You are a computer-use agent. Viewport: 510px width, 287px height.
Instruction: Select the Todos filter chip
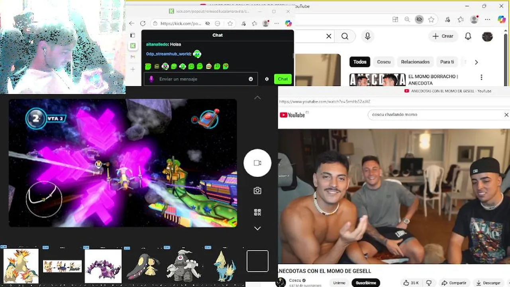pyautogui.click(x=360, y=62)
